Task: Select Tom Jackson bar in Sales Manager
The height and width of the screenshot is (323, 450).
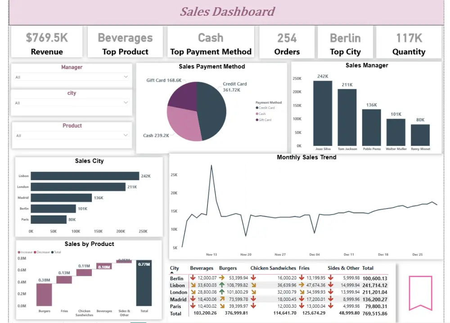Action: pyautogui.click(x=347, y=118)
